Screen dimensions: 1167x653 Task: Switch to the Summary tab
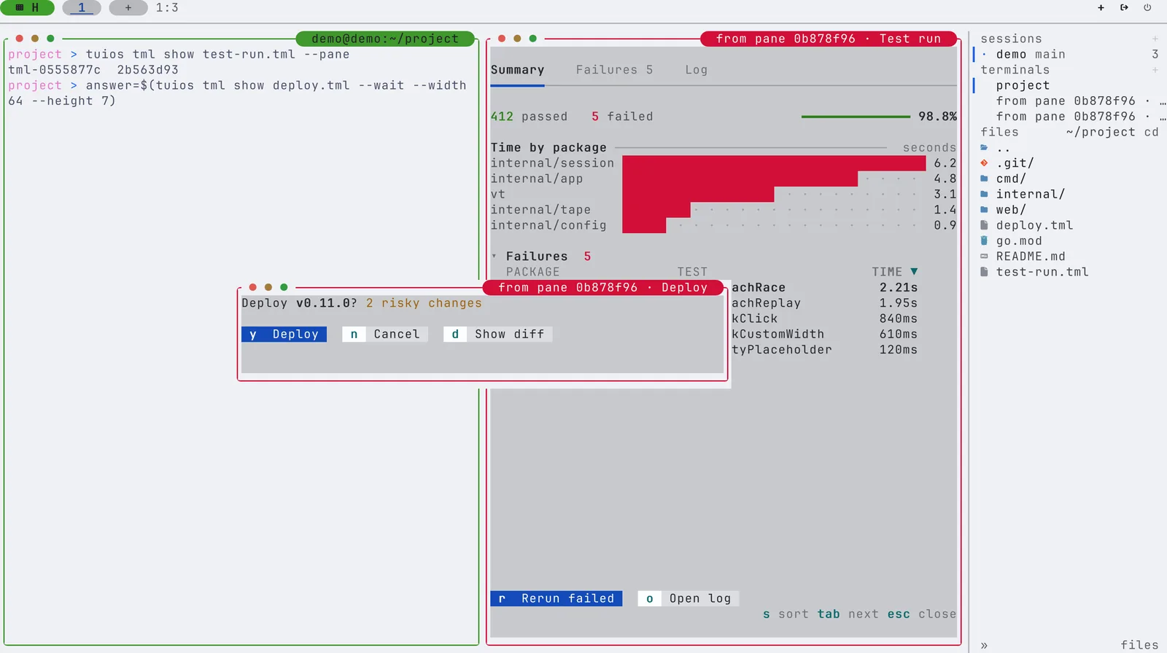coord(517,70)
